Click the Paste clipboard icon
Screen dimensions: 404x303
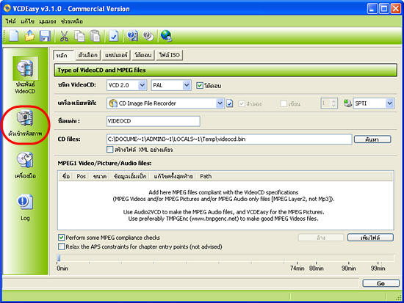tap(95, 36)
